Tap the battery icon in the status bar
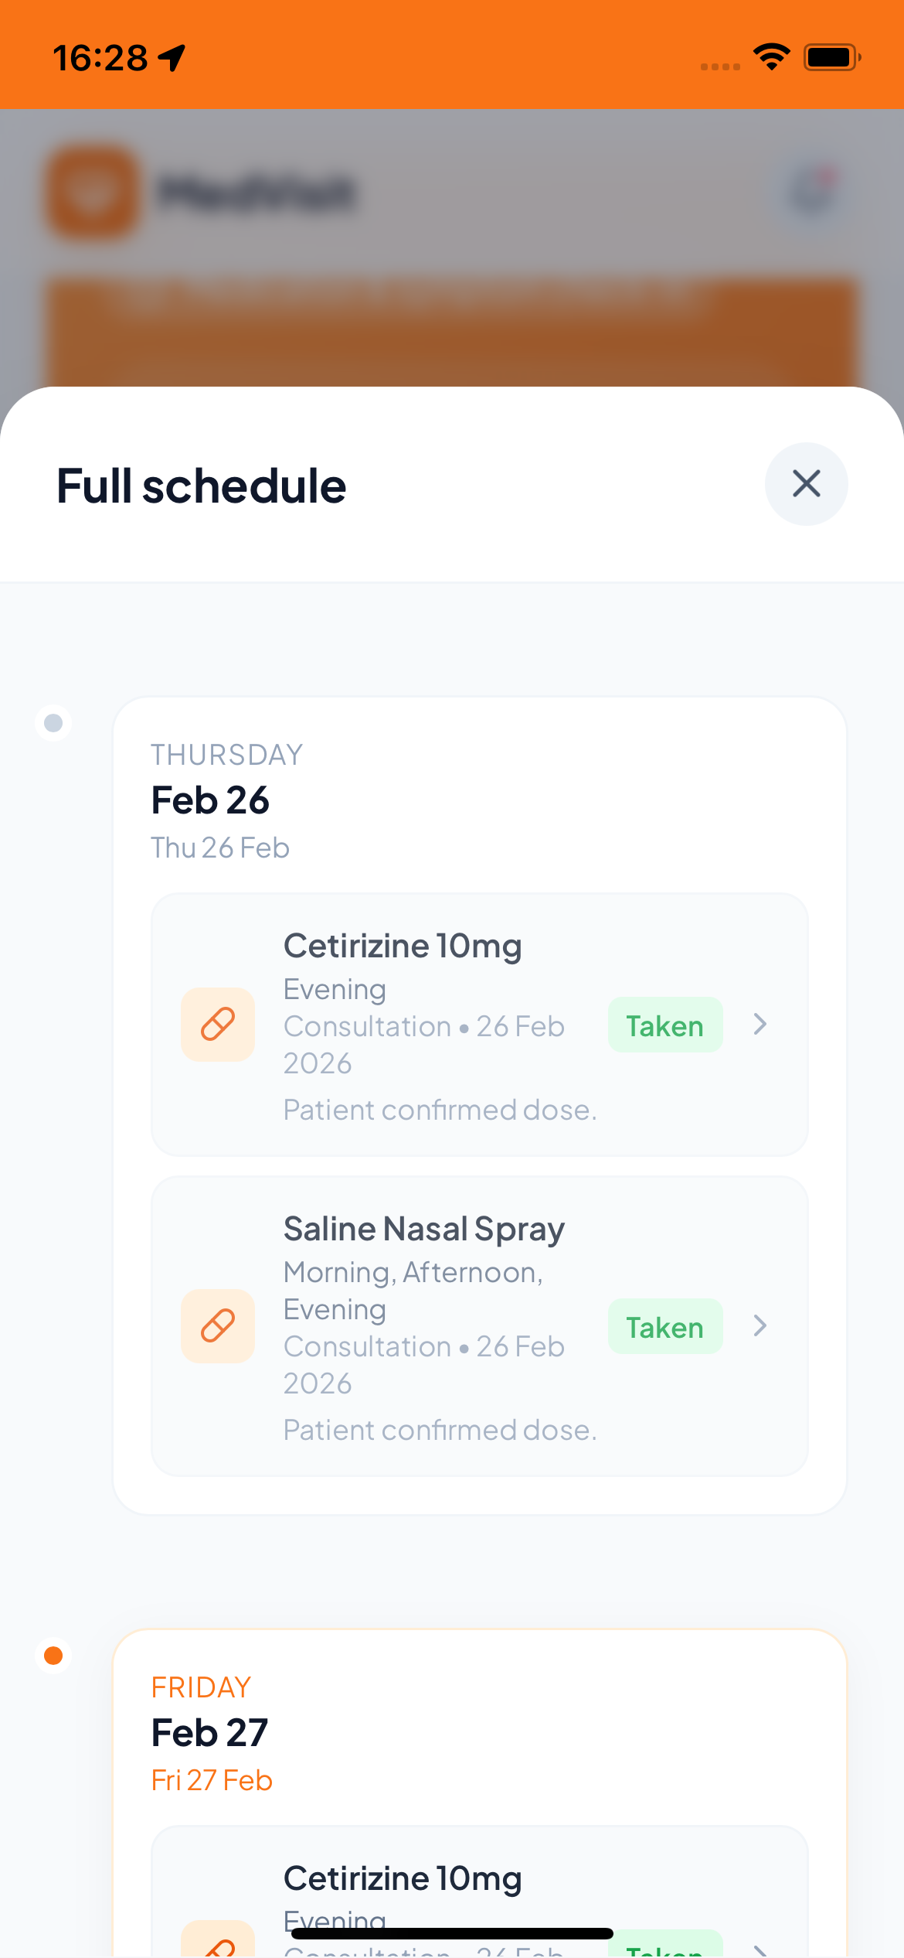Screen dimensions: 904x1958 coord(831,57)
